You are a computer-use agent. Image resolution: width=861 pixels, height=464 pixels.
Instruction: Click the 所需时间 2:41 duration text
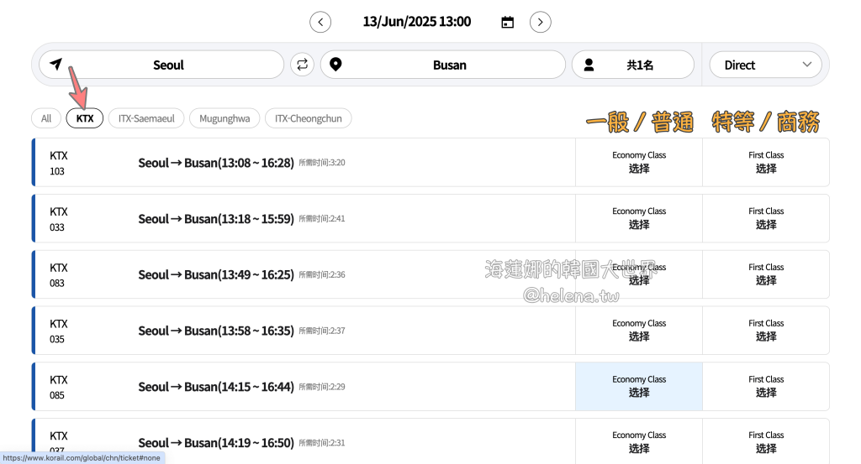pos(322,219)
